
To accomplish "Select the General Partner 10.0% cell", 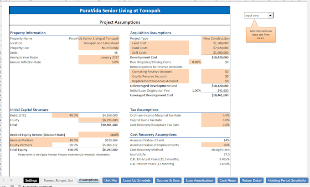I will pos(65,140).
